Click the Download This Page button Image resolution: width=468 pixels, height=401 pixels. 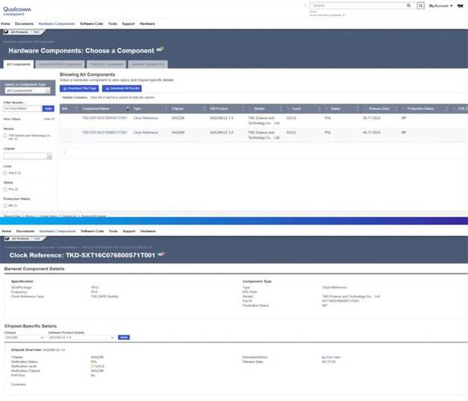click(79, 88)
